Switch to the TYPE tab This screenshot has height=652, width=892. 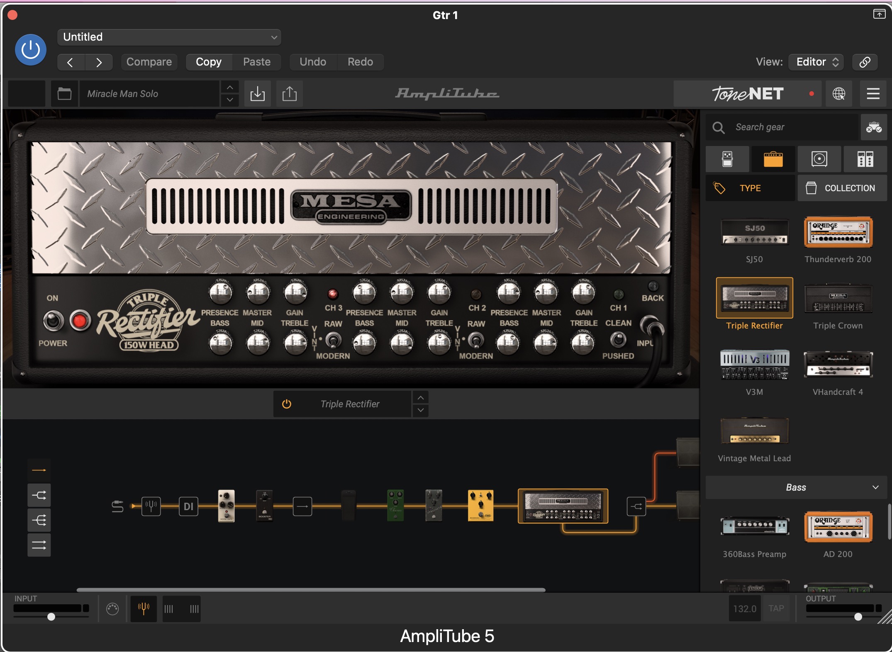[750, 188]
